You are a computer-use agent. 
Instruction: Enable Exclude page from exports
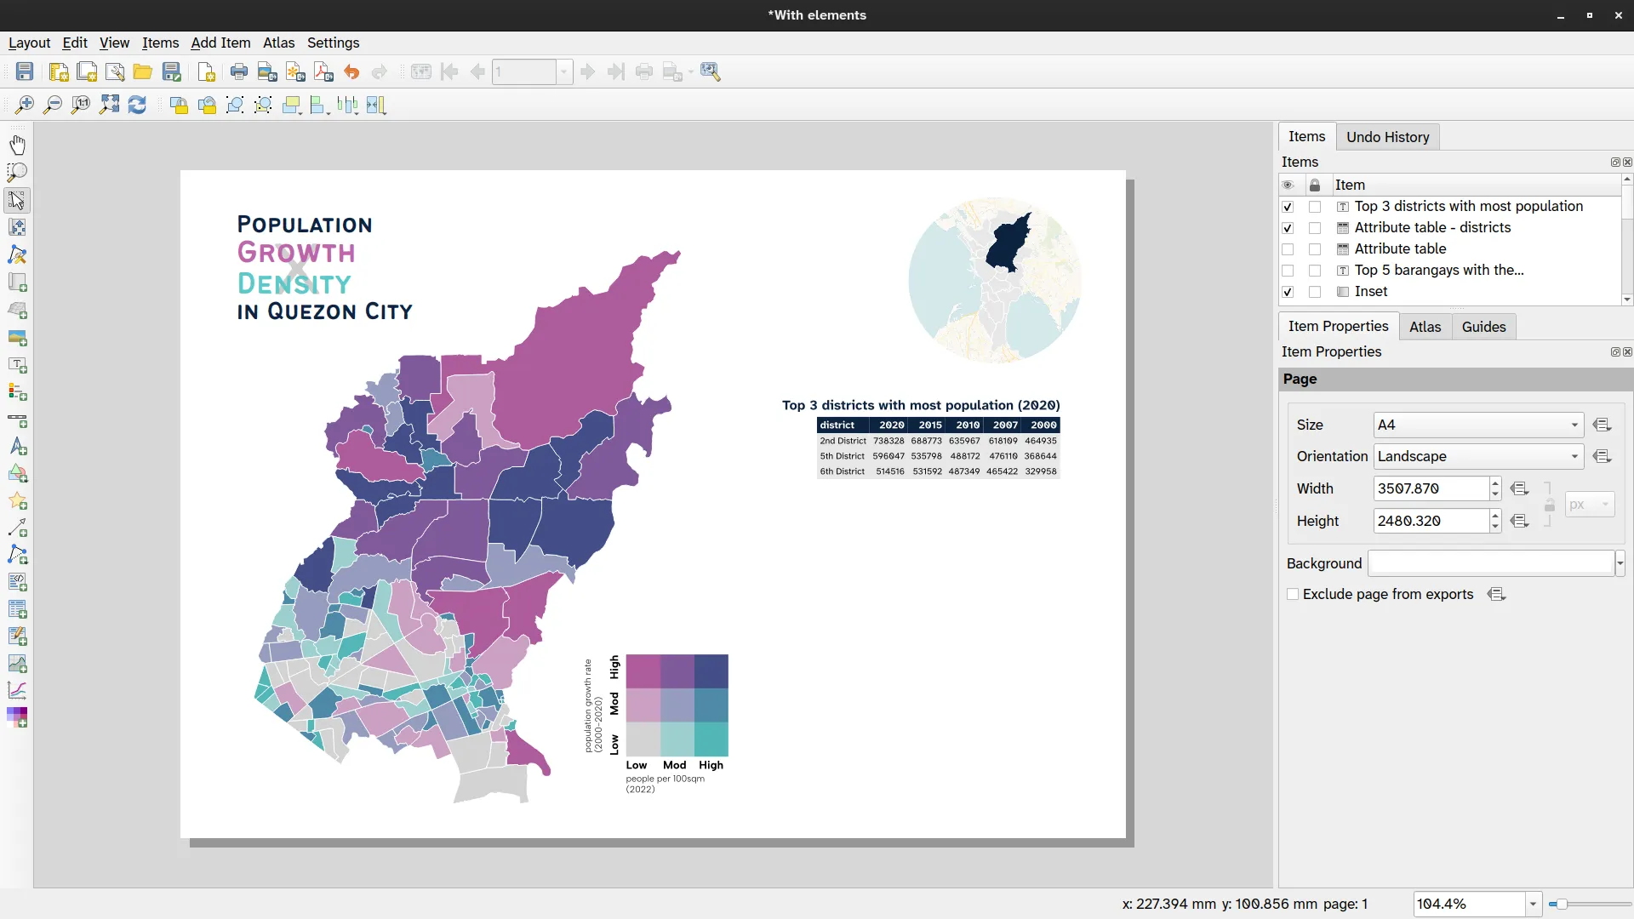[1293, 594]
